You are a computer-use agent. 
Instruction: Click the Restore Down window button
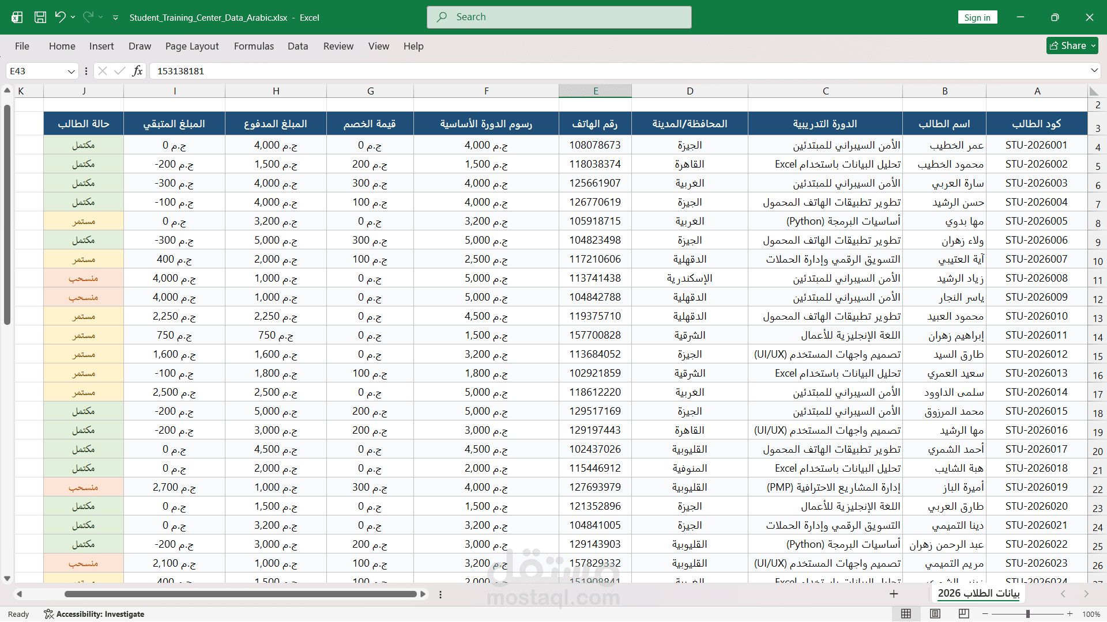(x=1055, y=17)
